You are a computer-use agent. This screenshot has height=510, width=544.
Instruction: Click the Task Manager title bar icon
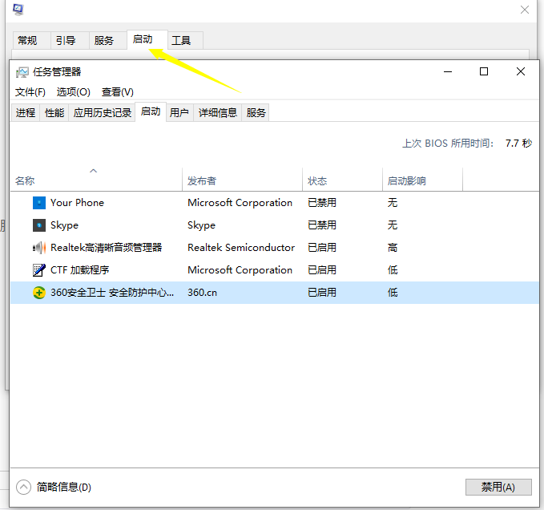point(22,72)
